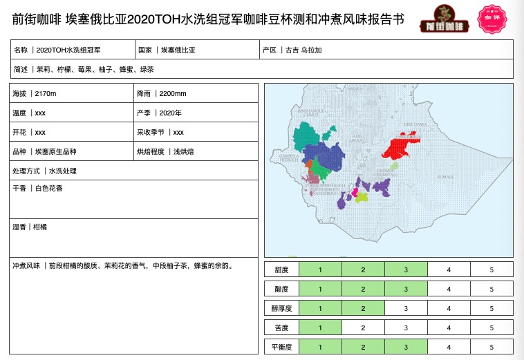524x360 pixels.
Task: Click green cell 1 in 苦度 row
Action: coord(320,328)
